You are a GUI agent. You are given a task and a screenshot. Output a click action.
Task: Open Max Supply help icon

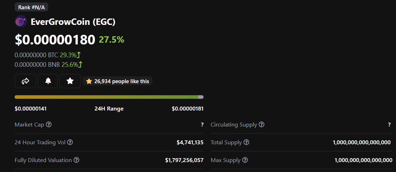245,160
